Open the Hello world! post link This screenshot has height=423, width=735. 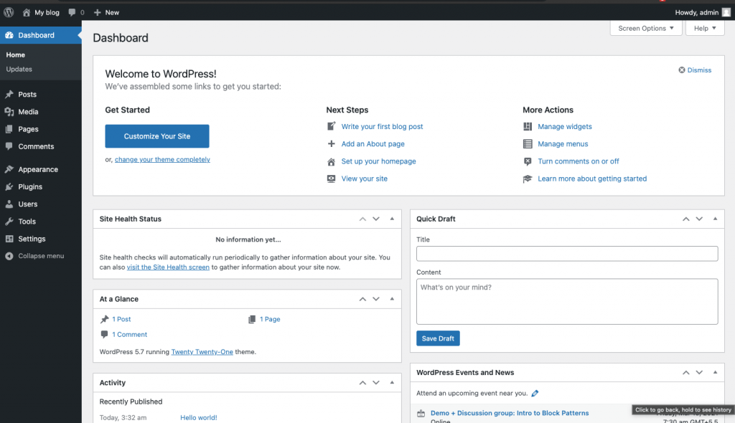(x=199, y=417)
